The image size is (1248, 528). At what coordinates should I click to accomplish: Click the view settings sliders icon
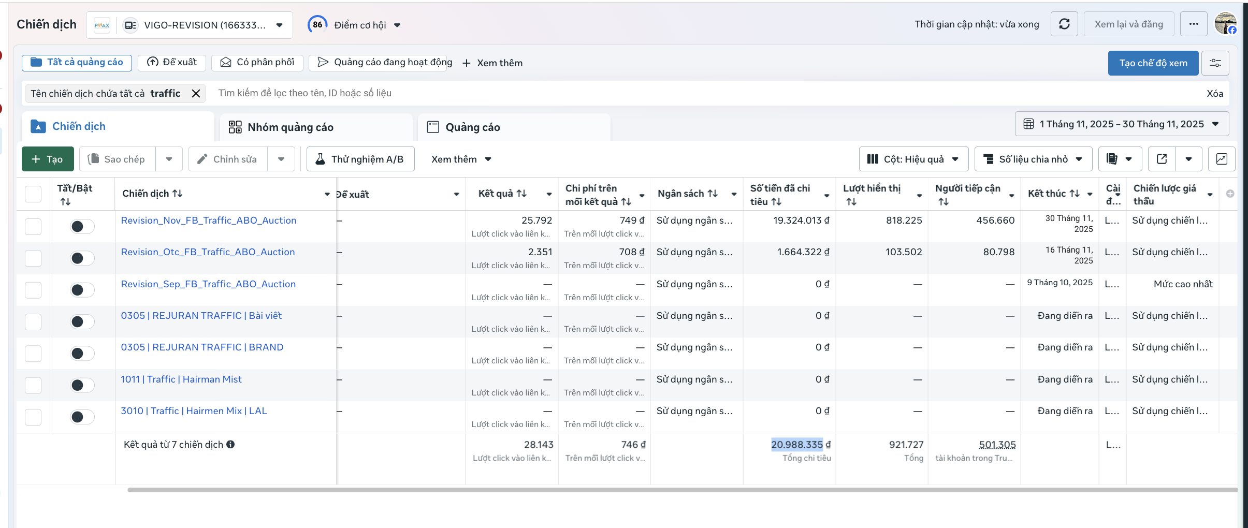[x=1215, y=63]
